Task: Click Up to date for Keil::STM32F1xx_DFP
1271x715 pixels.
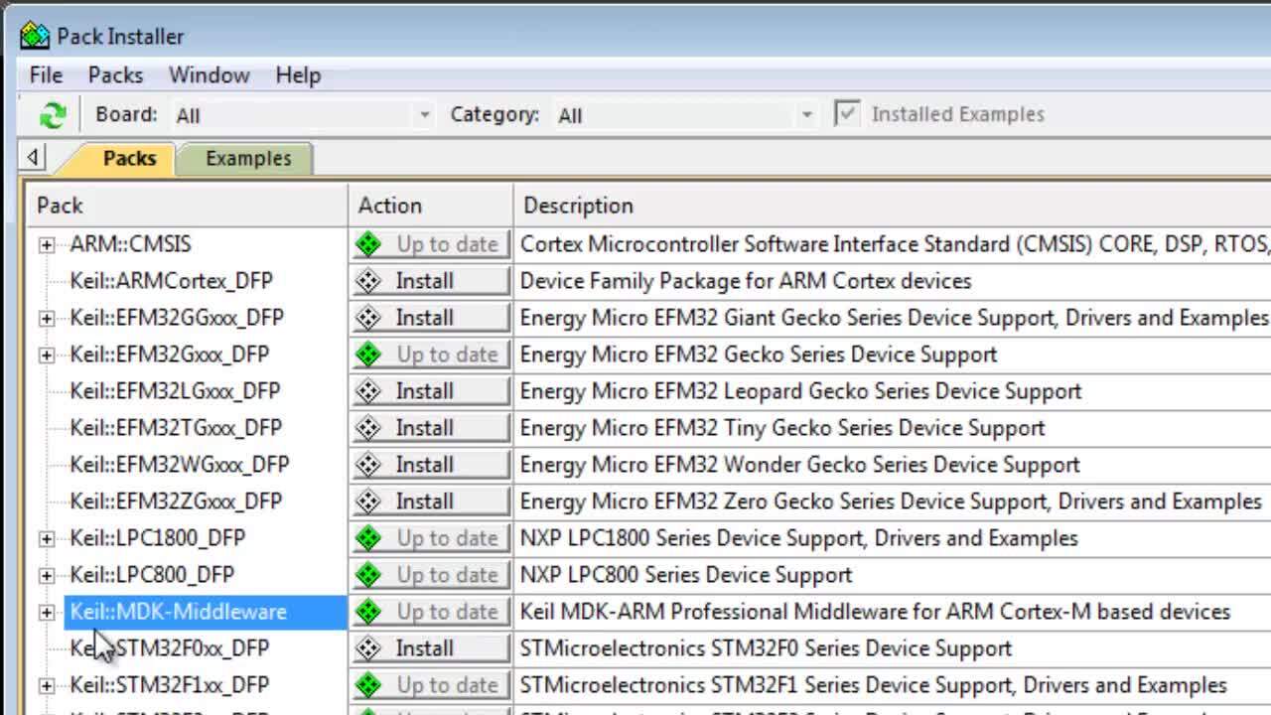Action: point(430,685)
